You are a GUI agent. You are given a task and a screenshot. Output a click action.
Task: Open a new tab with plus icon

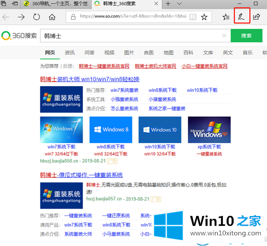pyautogui.click(x=168, y=3)
